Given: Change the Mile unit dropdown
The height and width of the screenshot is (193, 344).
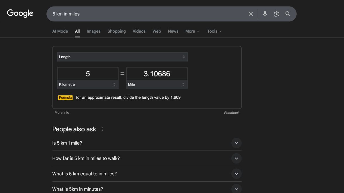Looking at the screenshot, I should pos(157,85).
